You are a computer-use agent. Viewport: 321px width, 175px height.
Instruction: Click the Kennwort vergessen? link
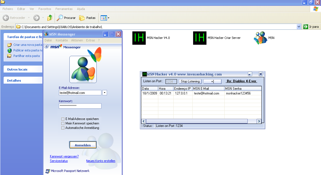tap(64, 156)
